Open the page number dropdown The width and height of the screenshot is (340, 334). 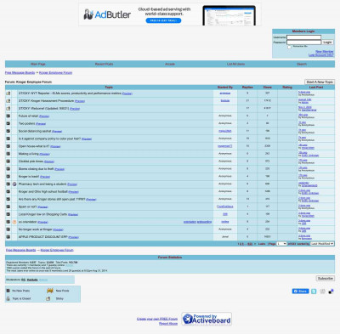click(281, 244)
